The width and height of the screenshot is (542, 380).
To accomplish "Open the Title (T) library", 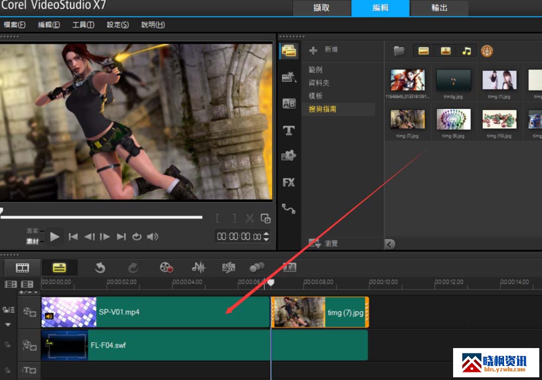I will pos(289,130).
